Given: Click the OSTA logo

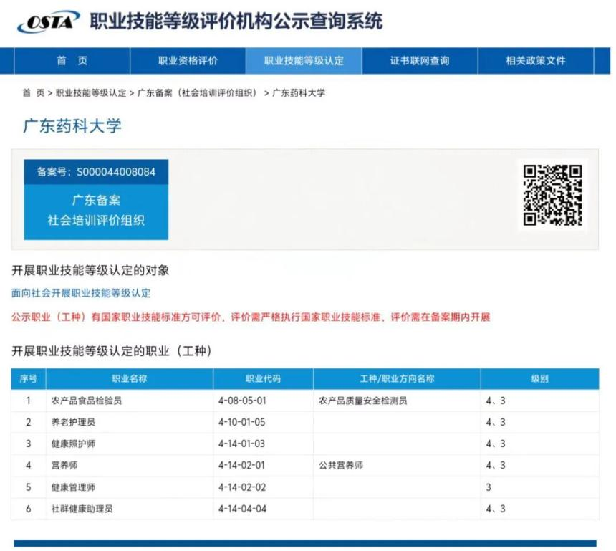Looking at the screenshot, I should [48, 21].
